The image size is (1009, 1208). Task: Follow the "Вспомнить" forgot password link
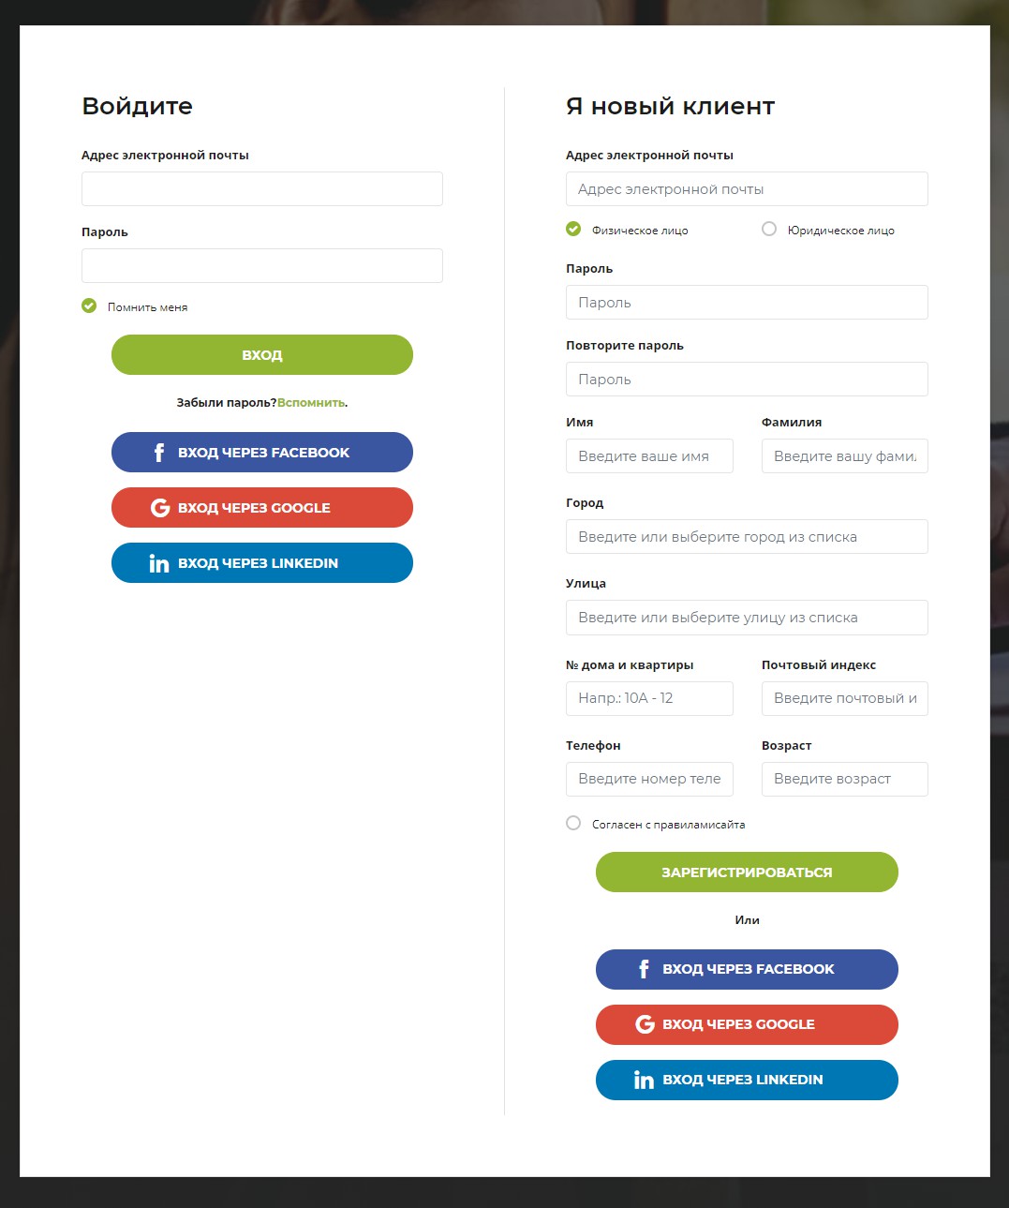[x=311, y=403]
